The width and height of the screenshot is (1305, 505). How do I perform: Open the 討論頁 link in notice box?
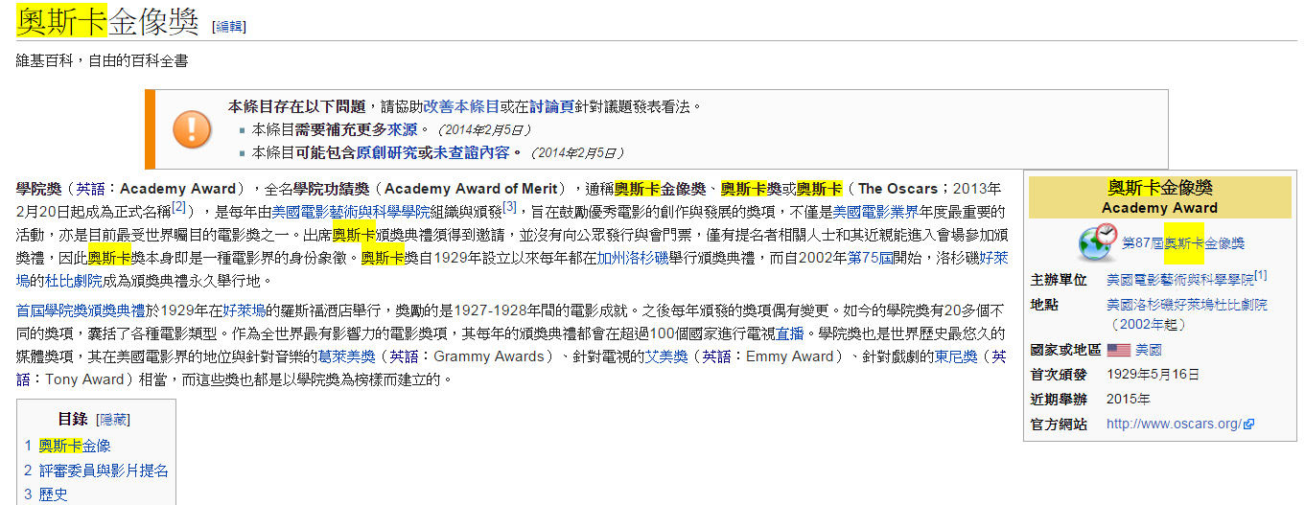(x=551, y=106)
